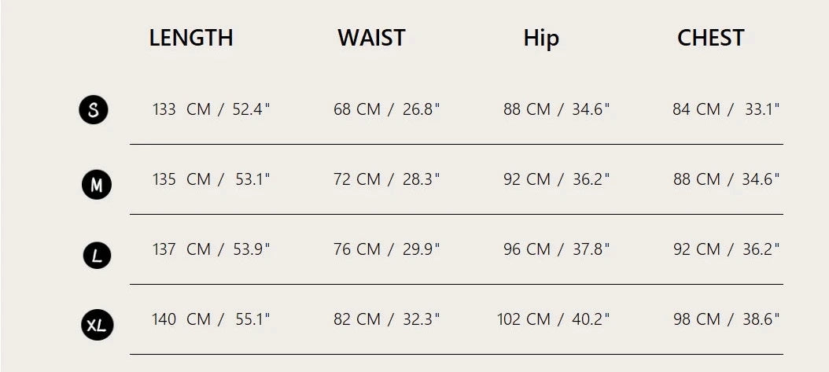Click the WAIST column header

coord(371,38)
